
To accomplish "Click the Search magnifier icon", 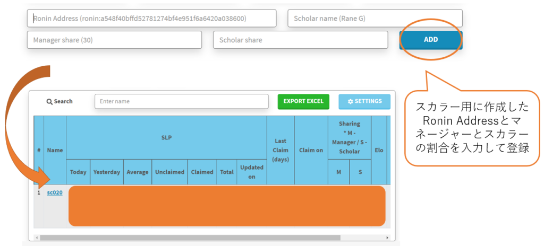I will coord(49,101).
